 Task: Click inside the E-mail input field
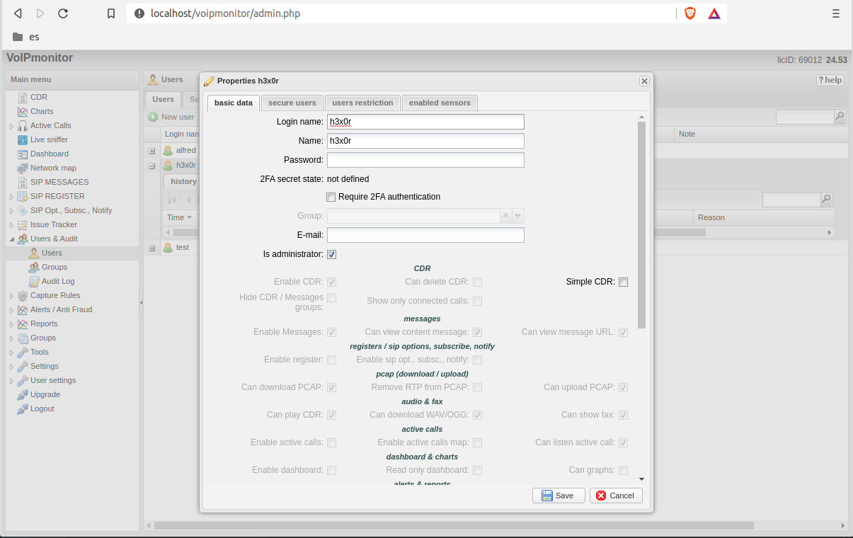tap(425, 234)
